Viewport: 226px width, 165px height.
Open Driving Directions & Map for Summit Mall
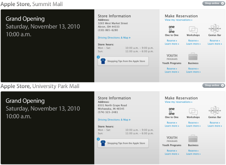coord(114,38)
